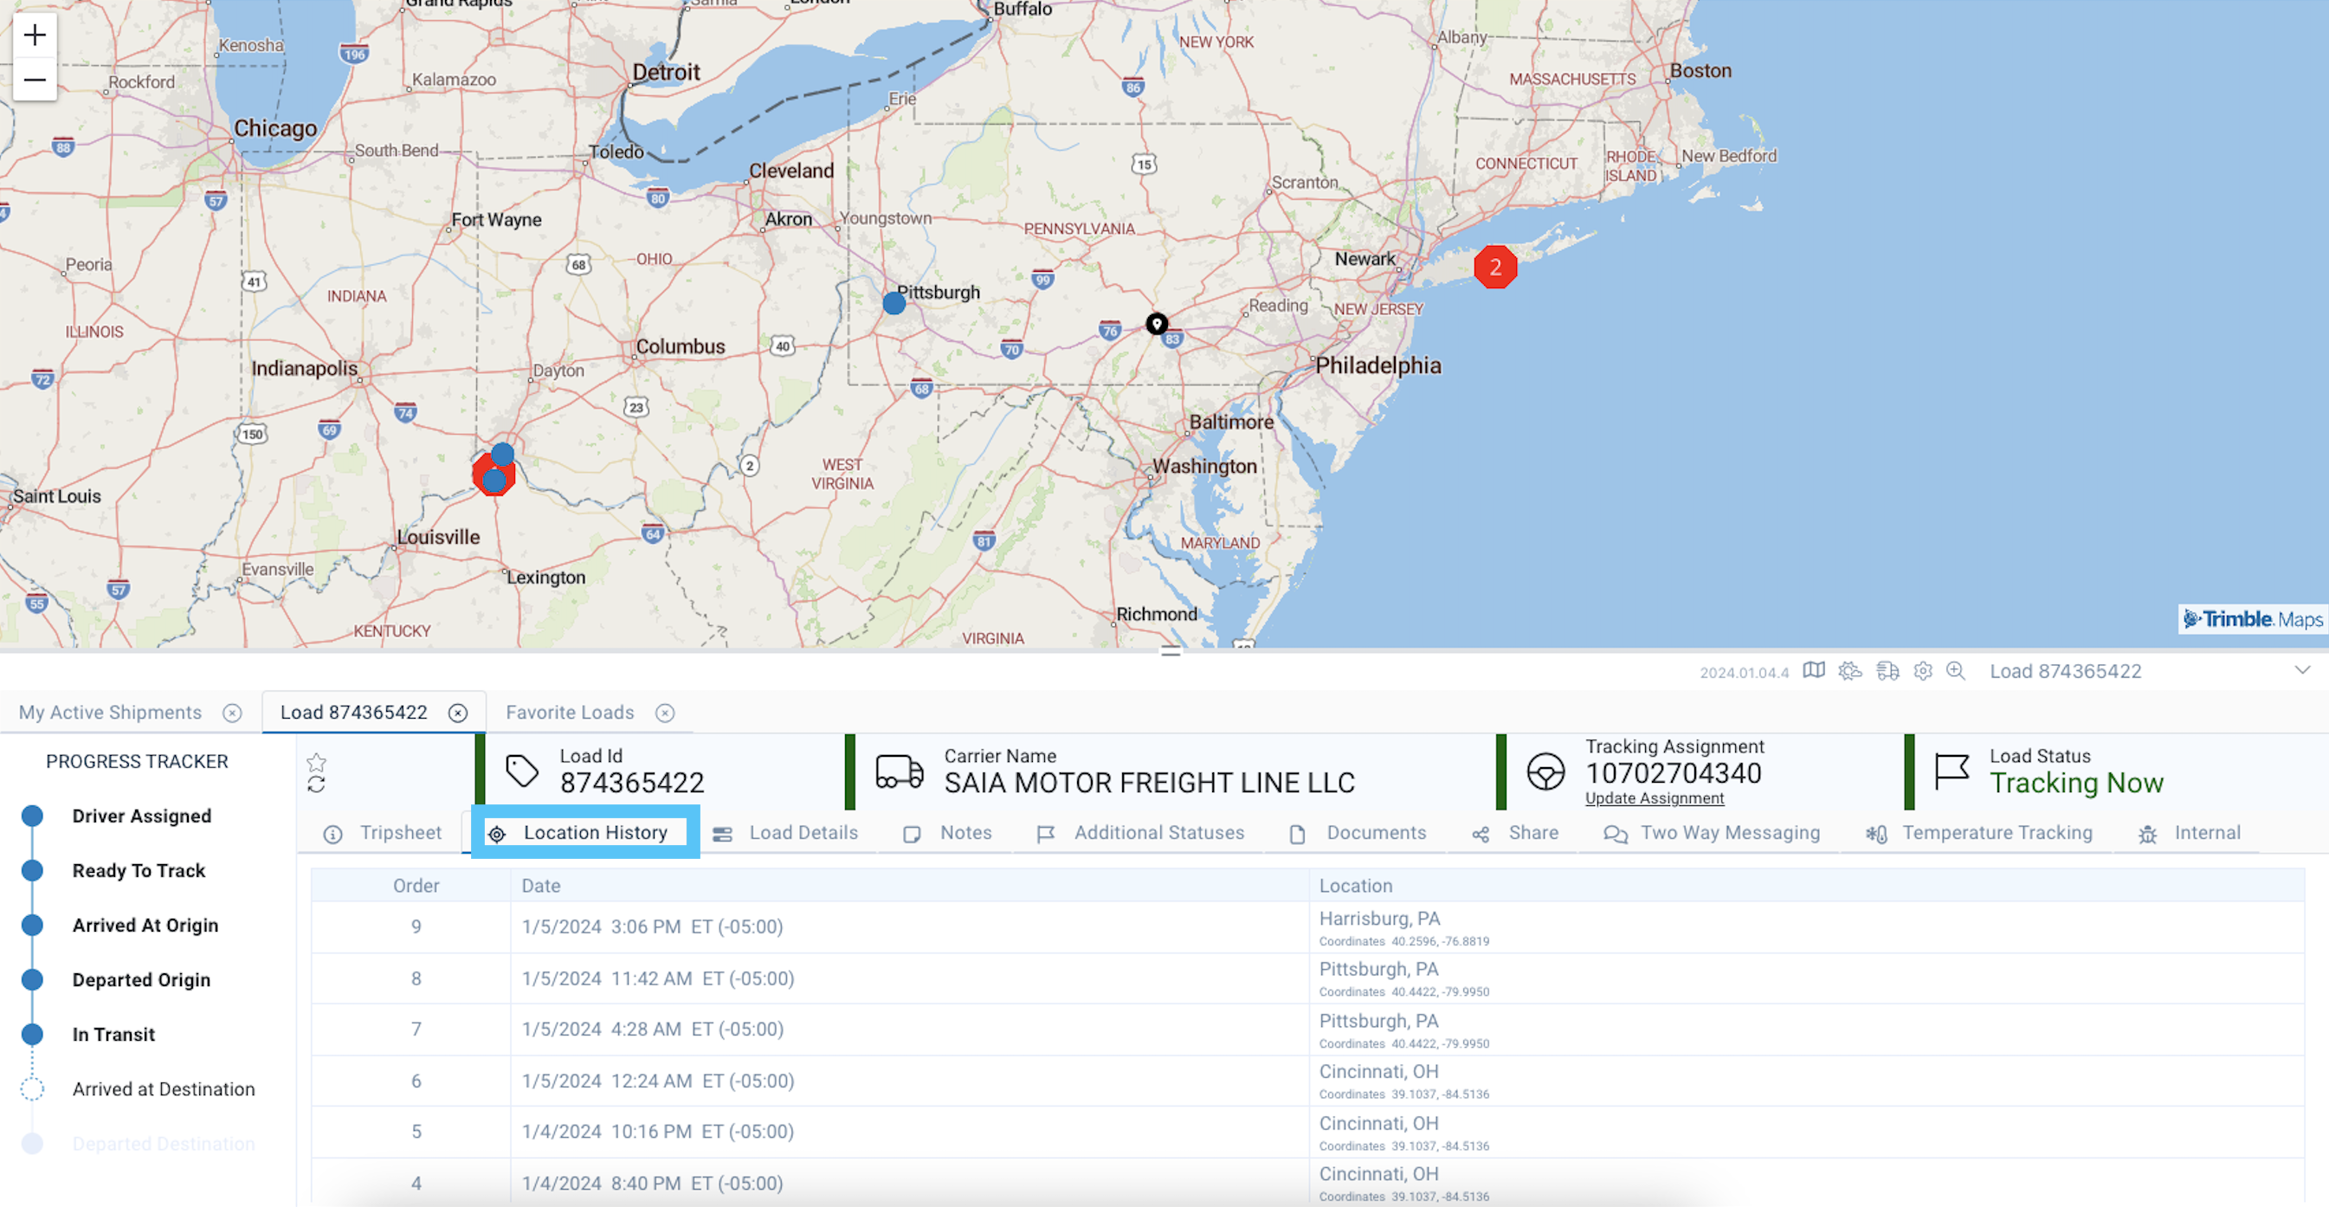Image resolution: width=2329 pixels, height=1207 pixels.
Task: Open the Documents tab
Action: (1358, 832)
